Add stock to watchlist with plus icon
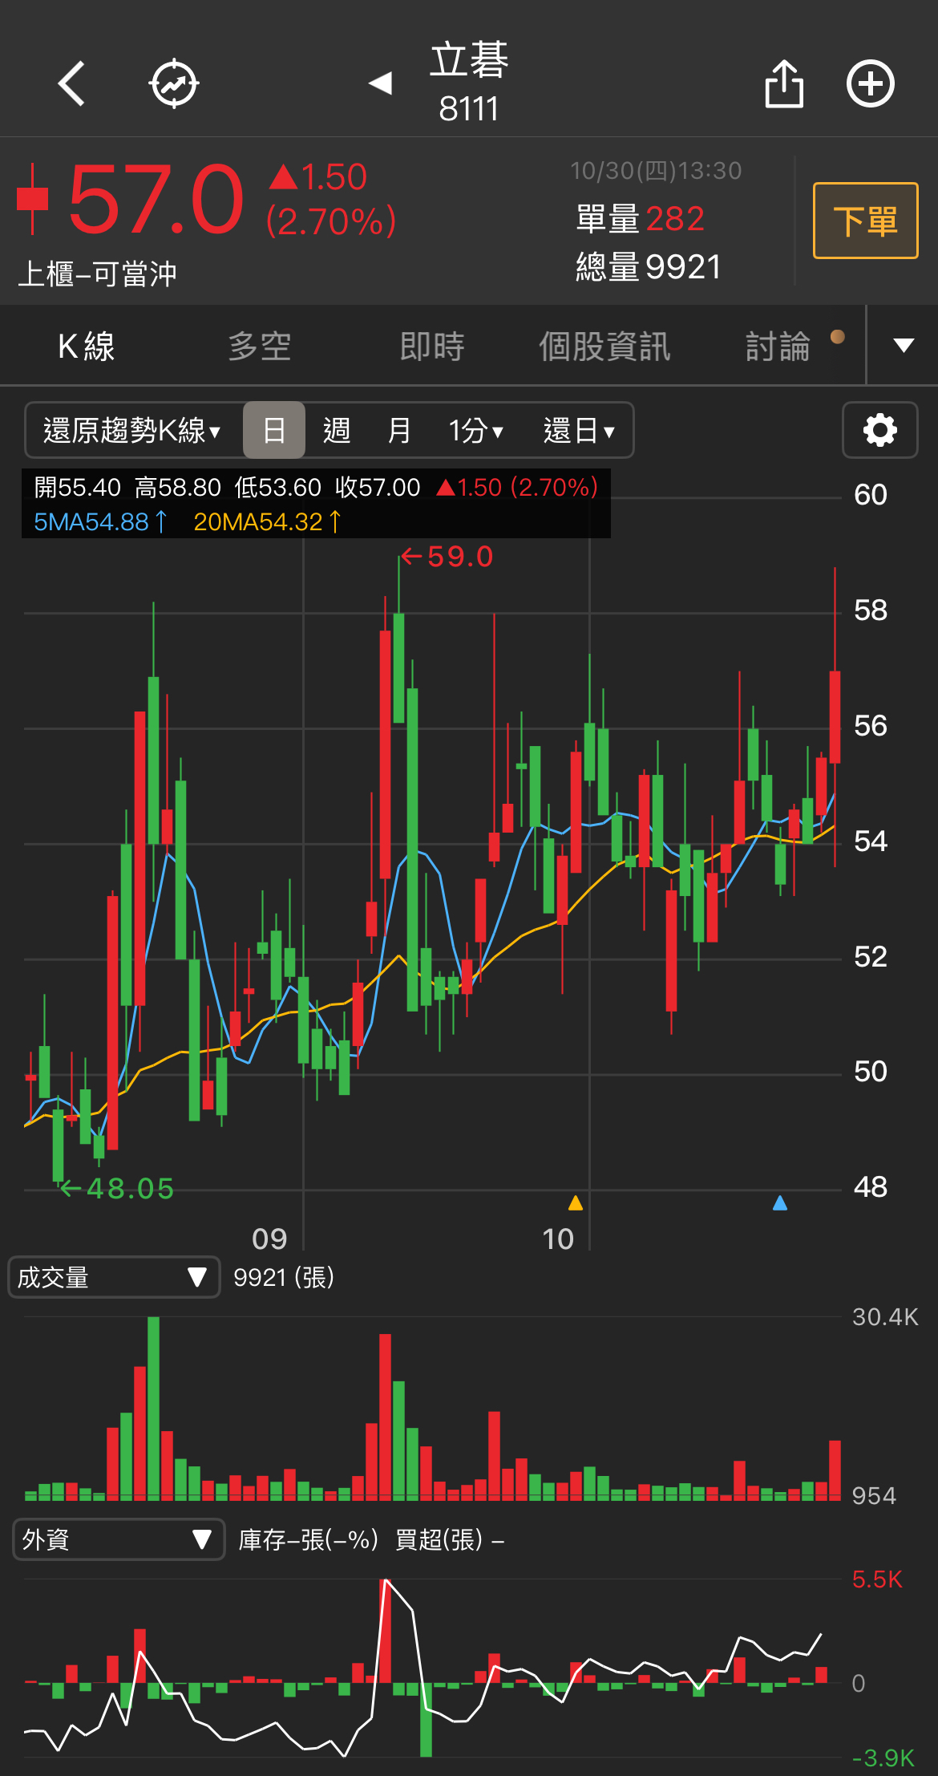Image resolution: width=938 pixels, height=1776 pixels. click(871, 83)
